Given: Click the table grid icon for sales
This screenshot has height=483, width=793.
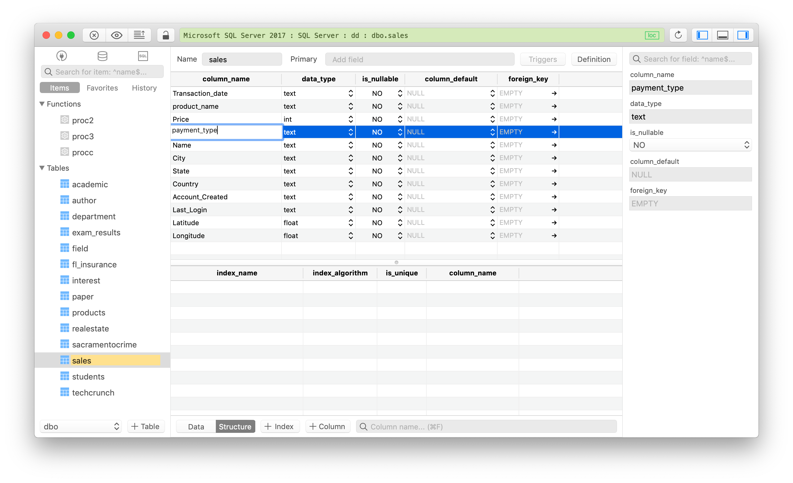Looking at the screenshot, I should tap(64, 361).
